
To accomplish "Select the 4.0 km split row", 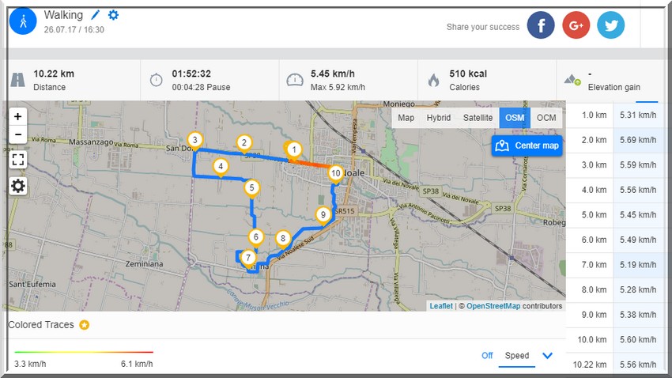I will point(617,190).
